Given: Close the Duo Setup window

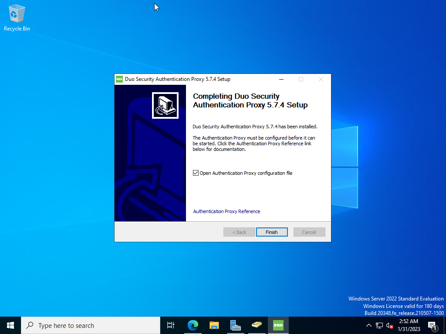Looking at the screenshot, I should pos(321,79).
